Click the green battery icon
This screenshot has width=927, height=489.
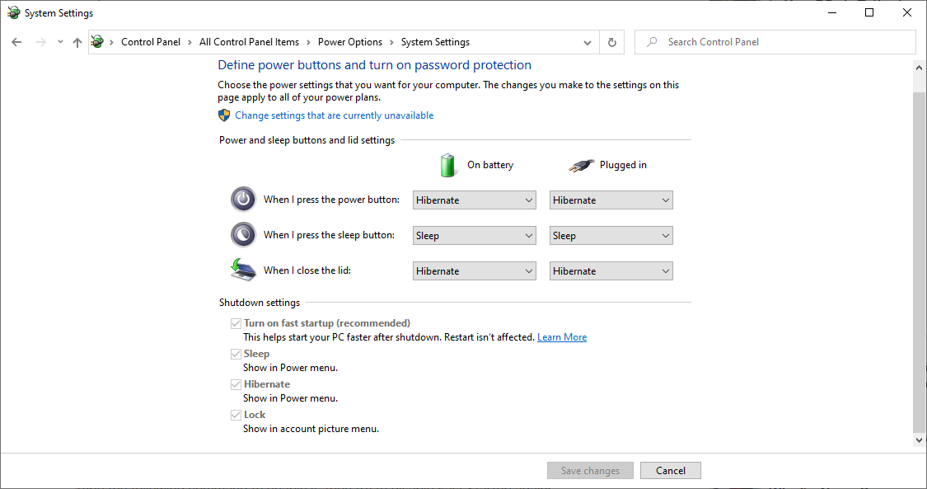pyautogui.click(x=447, y=165)
